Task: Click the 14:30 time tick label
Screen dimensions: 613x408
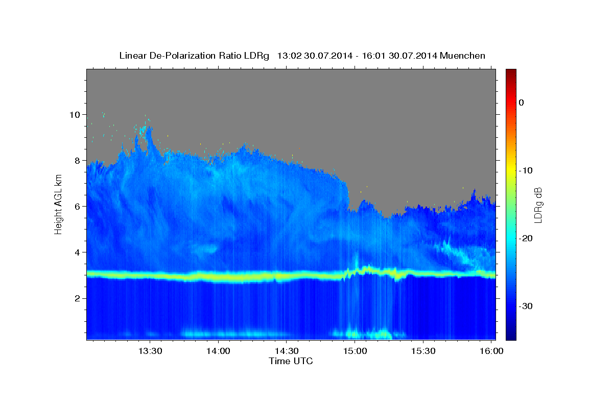Action: 287,351
